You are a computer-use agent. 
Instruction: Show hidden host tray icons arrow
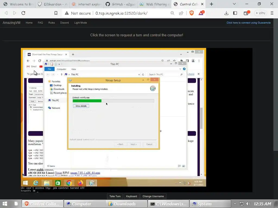[235, 204]
